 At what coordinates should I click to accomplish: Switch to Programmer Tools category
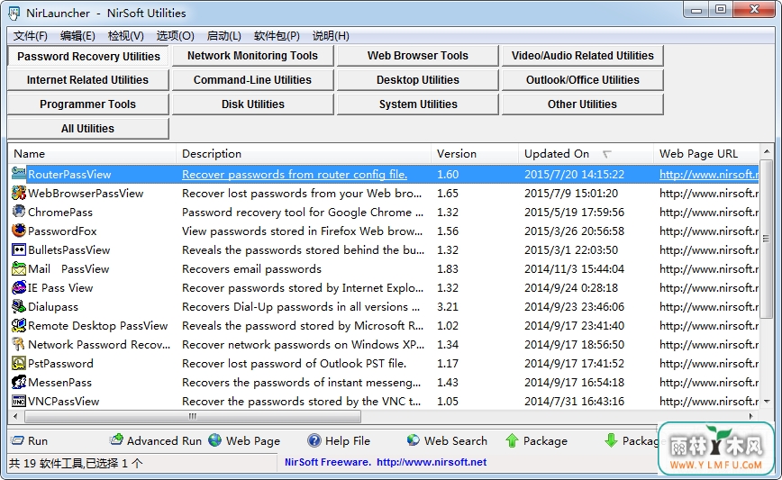click(x=88, y=104)
